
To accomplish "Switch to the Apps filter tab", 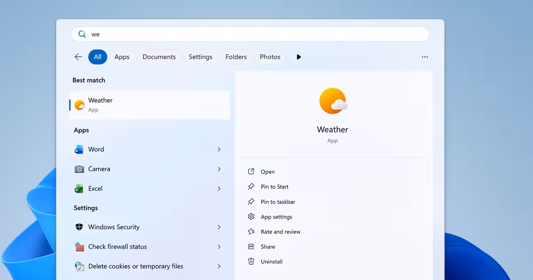I will (x=122, y=57).
